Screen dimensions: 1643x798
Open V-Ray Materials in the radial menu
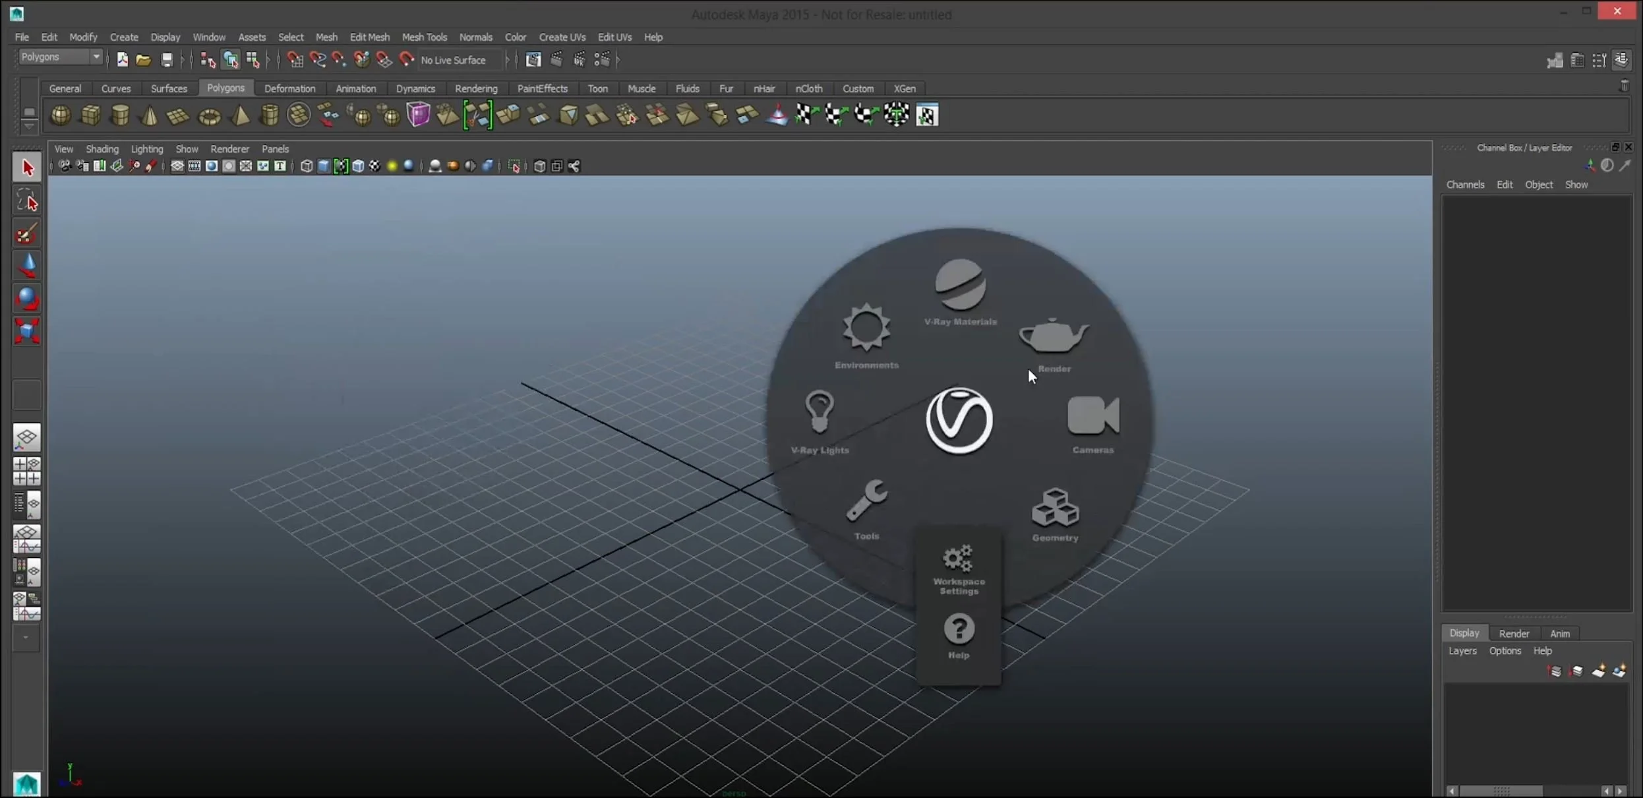960,286
